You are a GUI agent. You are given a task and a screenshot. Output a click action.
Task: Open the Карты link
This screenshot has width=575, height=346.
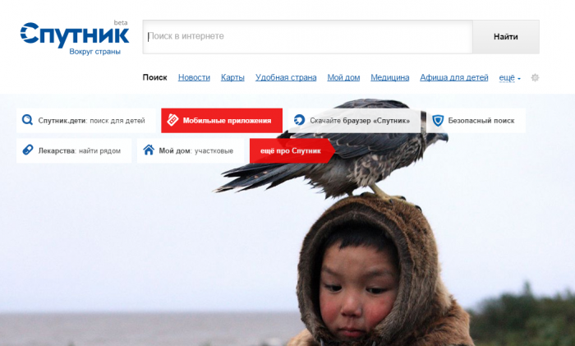[232, 77]
